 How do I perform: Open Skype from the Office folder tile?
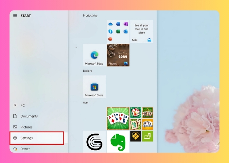coord(110,32)
